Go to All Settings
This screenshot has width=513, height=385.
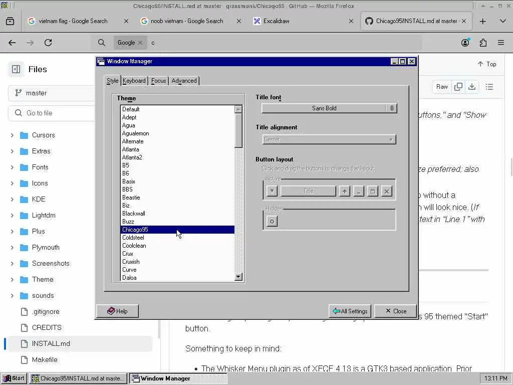(x=350, y=311)
